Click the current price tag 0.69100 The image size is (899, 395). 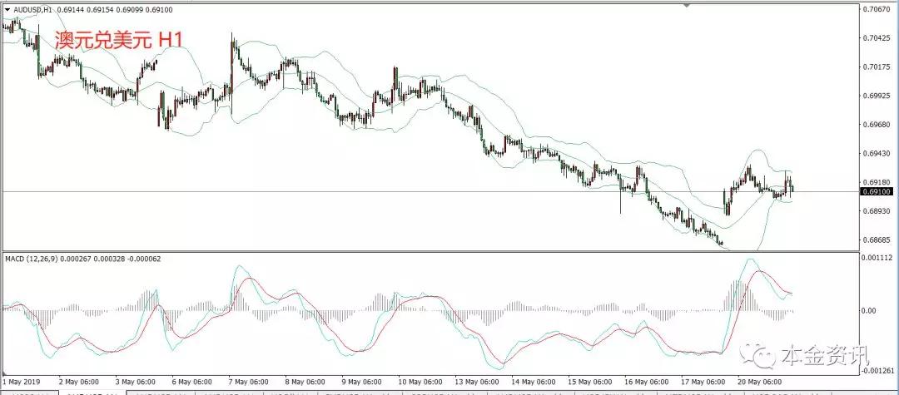[x=878, y=191]
